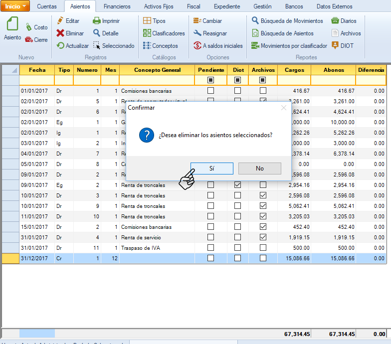Open the Imprimir printer tool

[x=97, y=21]
